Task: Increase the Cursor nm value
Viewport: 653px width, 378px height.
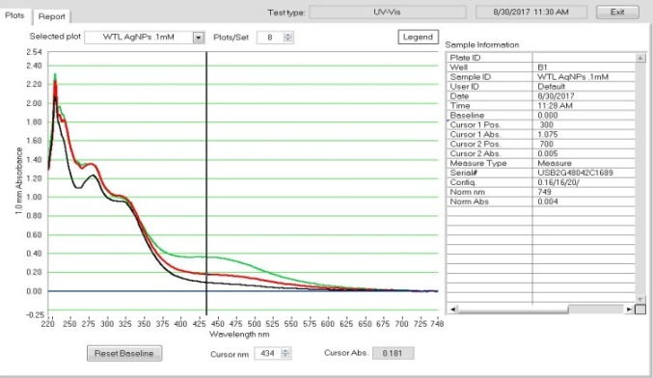Action: [x=286, y=351]
